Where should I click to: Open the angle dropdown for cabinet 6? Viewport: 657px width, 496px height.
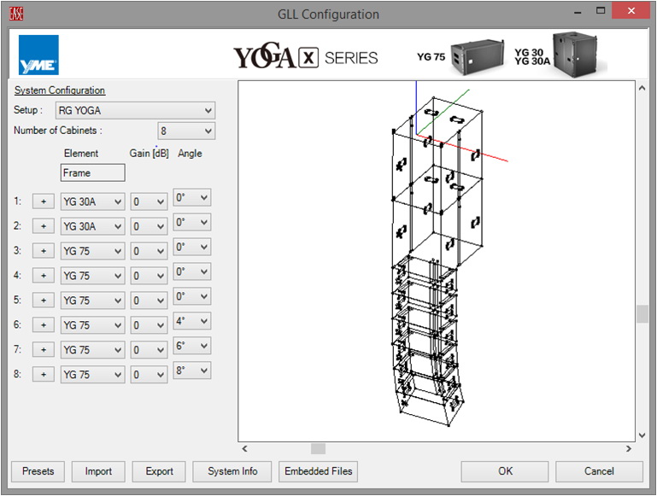point(191,322)
